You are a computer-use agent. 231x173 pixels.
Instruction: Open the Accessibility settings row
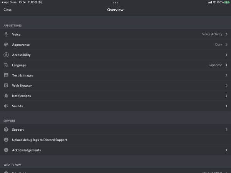115,55
